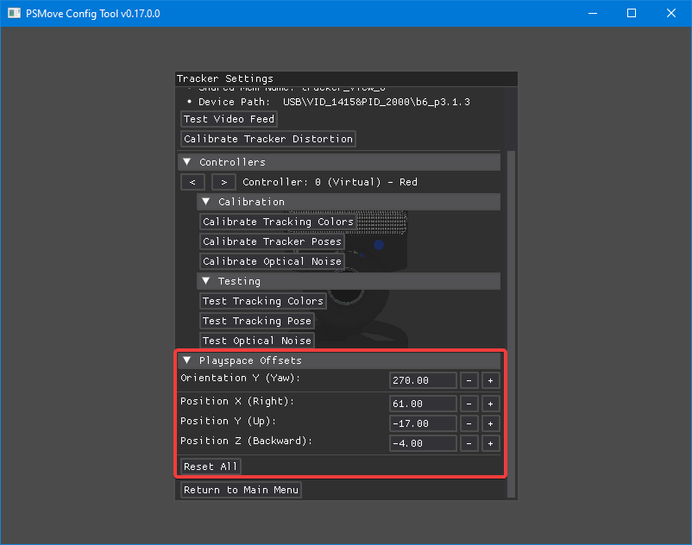This screenshot has height=545, width=692.
Task: Edit the Orientation Y (Yaw) value field
Action: click(x=423, y=380)
